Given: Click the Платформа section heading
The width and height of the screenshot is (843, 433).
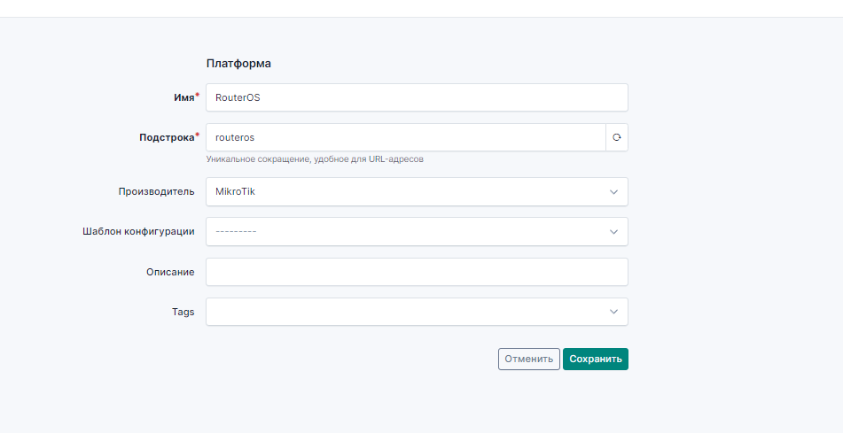Looking at the screenshot, I should (238, 64).
